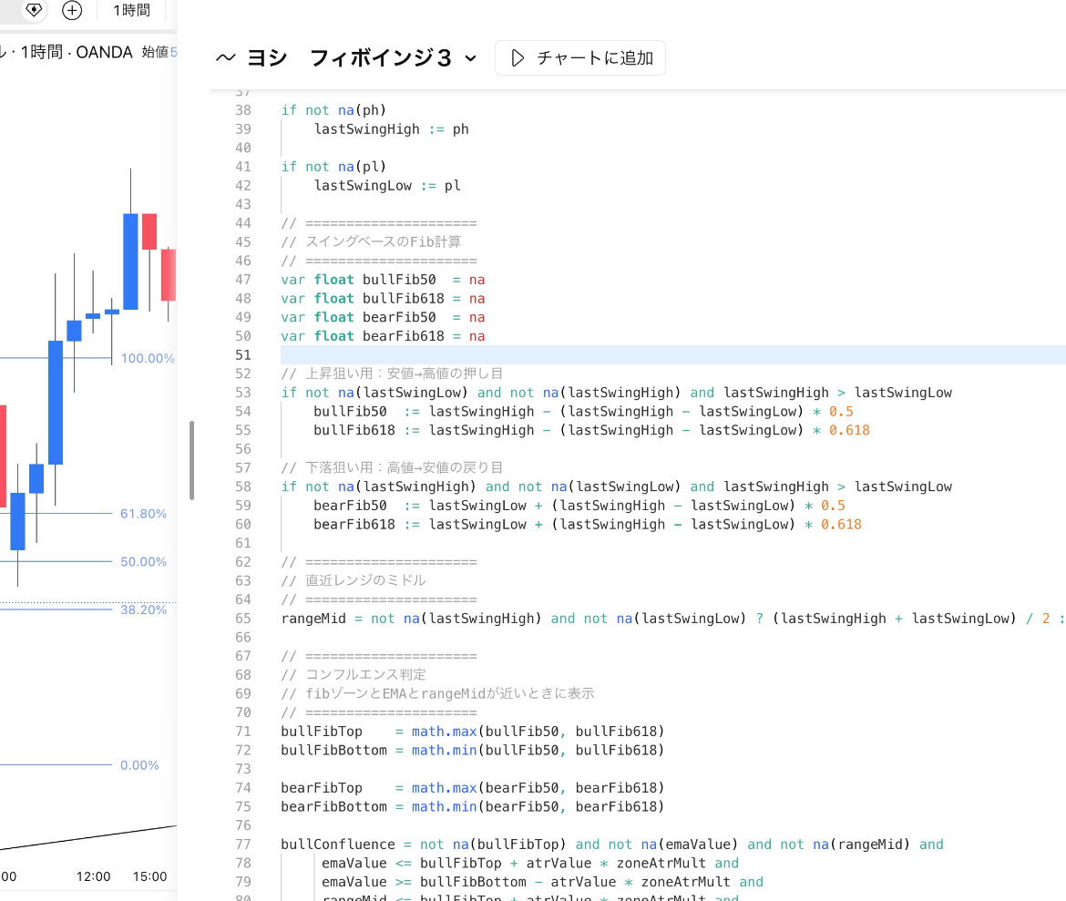Expand the script name dropdown chevron
This screenshot has width=1066, height=901.
click(470, 58)
